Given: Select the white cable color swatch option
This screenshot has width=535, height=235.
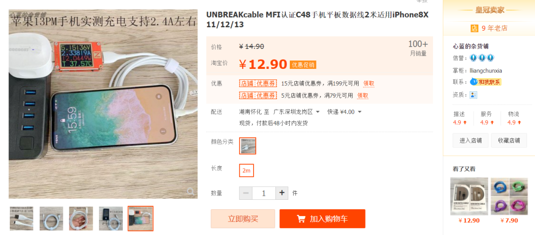Looking at the screenshot, I should pyautogui.click(x=247, y=146).
